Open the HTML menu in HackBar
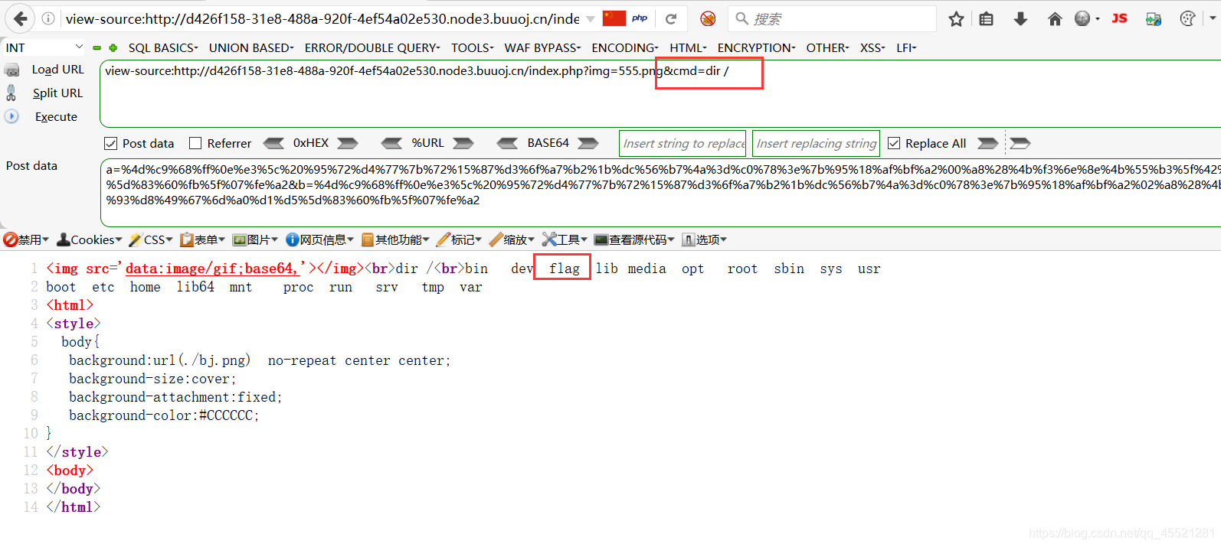 688,47
